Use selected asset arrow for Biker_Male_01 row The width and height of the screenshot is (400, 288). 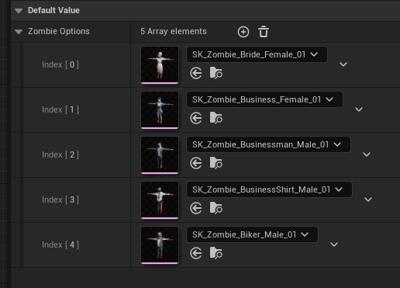[196, 253]
